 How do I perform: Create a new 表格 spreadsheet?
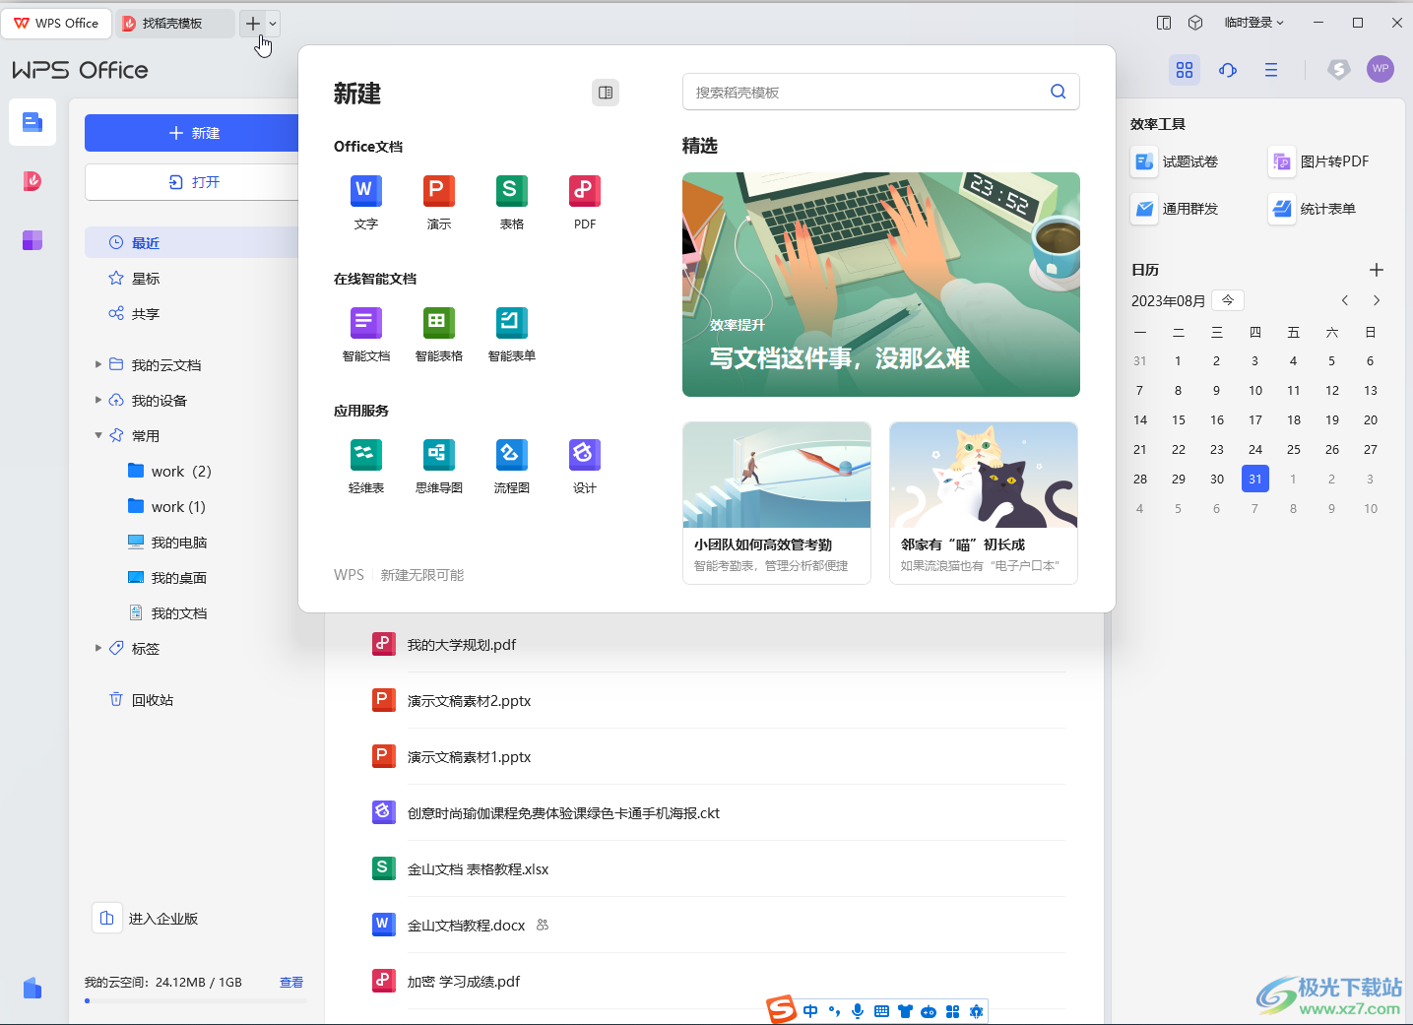(511, 202)
